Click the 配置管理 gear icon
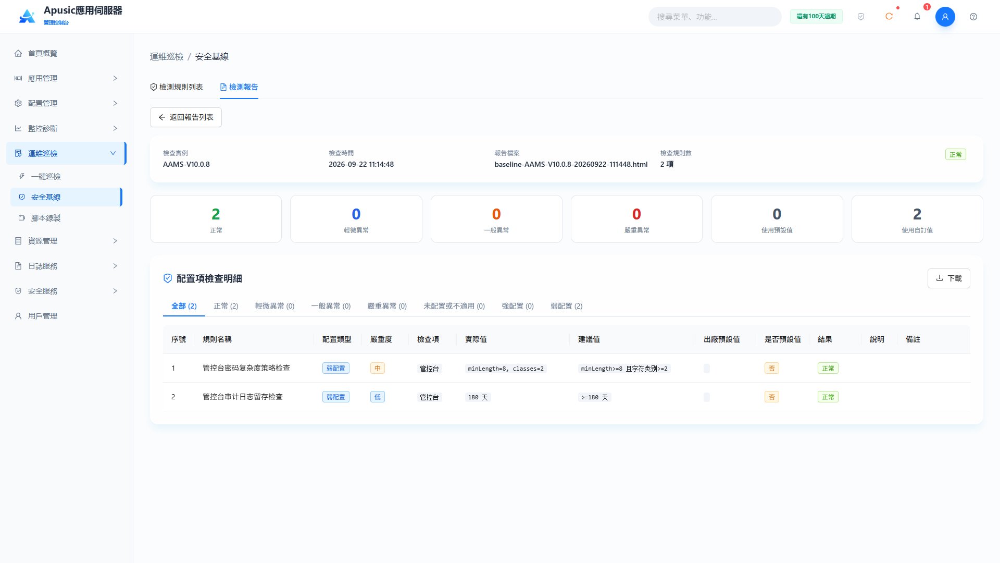This screenshot has height=563, width=1000. pos(18,103)
